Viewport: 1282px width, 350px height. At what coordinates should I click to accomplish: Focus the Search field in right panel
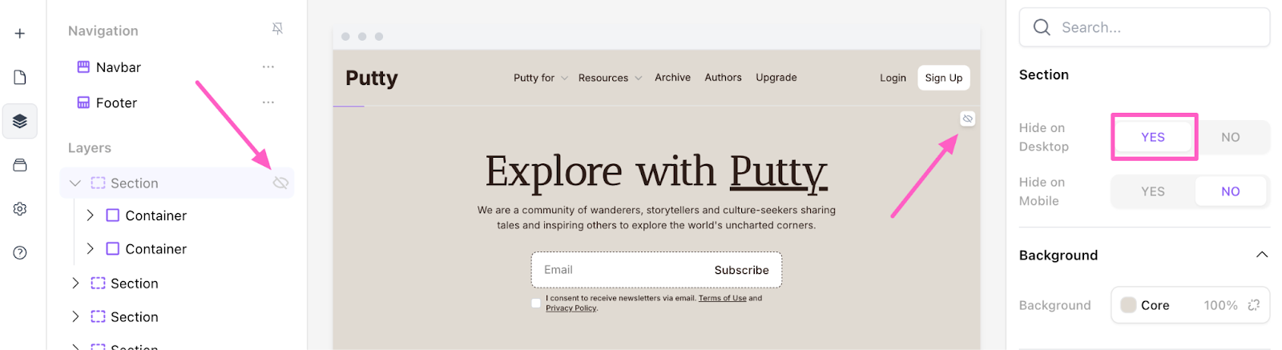click(x=1154, y=27)
